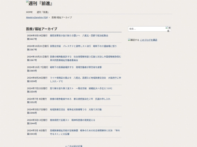
Task: Open the 週刊『前進』 navigation menu item
Action: pyautogui.click(x=43, y=12)
